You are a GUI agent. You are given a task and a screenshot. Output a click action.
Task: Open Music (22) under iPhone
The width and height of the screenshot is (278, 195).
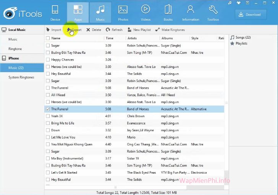click(22, 68)
